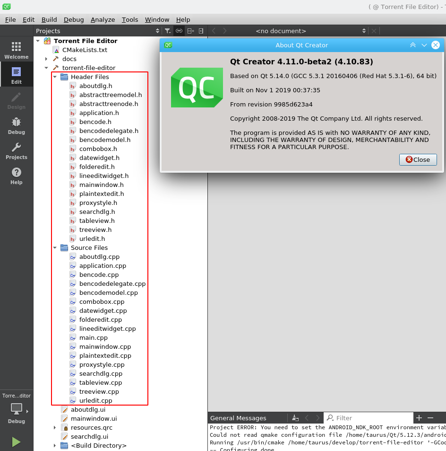Open the Analyze menu
Screen dimensions: 446x451
103,19
